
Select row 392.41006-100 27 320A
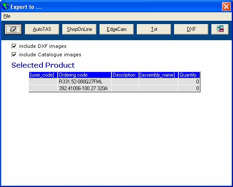coord(114,88)
